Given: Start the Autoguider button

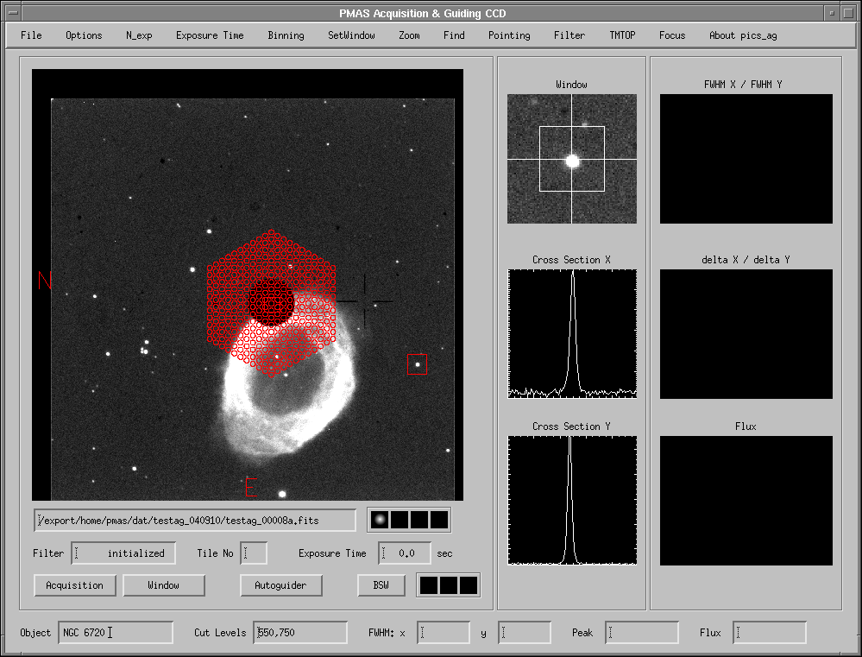Looking at the screenshot, I should pos(280,585).
